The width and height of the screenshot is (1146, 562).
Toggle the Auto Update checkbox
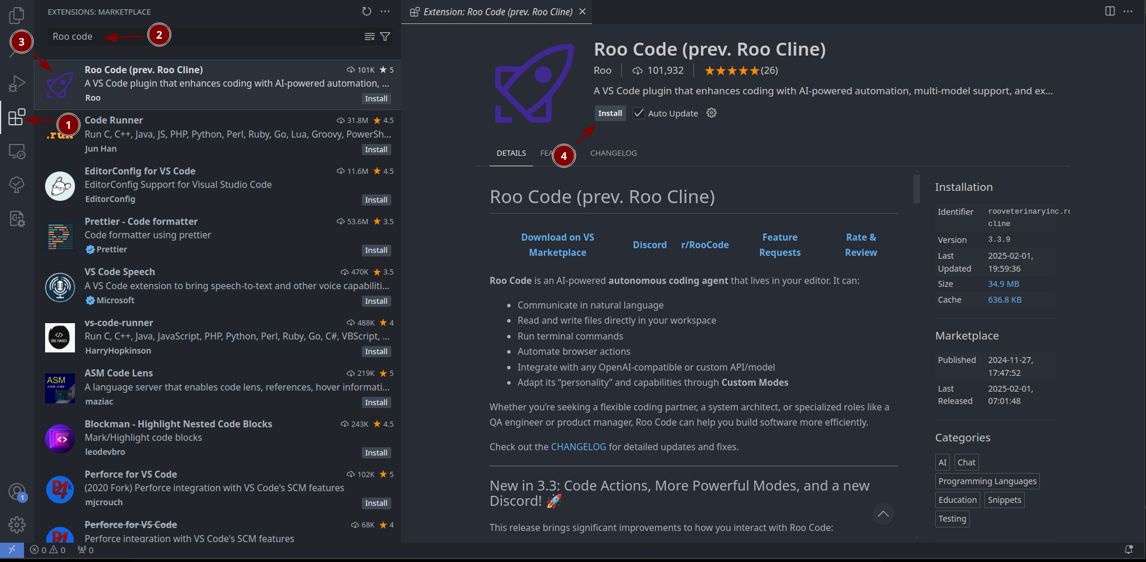tap(639, 113)
